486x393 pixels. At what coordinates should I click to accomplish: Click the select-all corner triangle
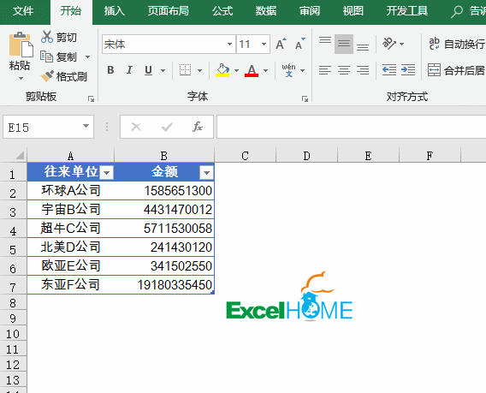[19, 155]
